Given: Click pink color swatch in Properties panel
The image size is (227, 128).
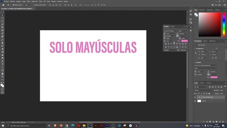Looking at the screenshot, I should coord(214,78).
